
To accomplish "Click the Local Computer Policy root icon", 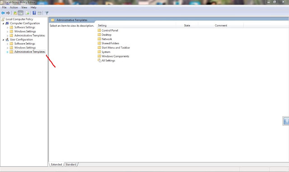I will pos(3,19).
